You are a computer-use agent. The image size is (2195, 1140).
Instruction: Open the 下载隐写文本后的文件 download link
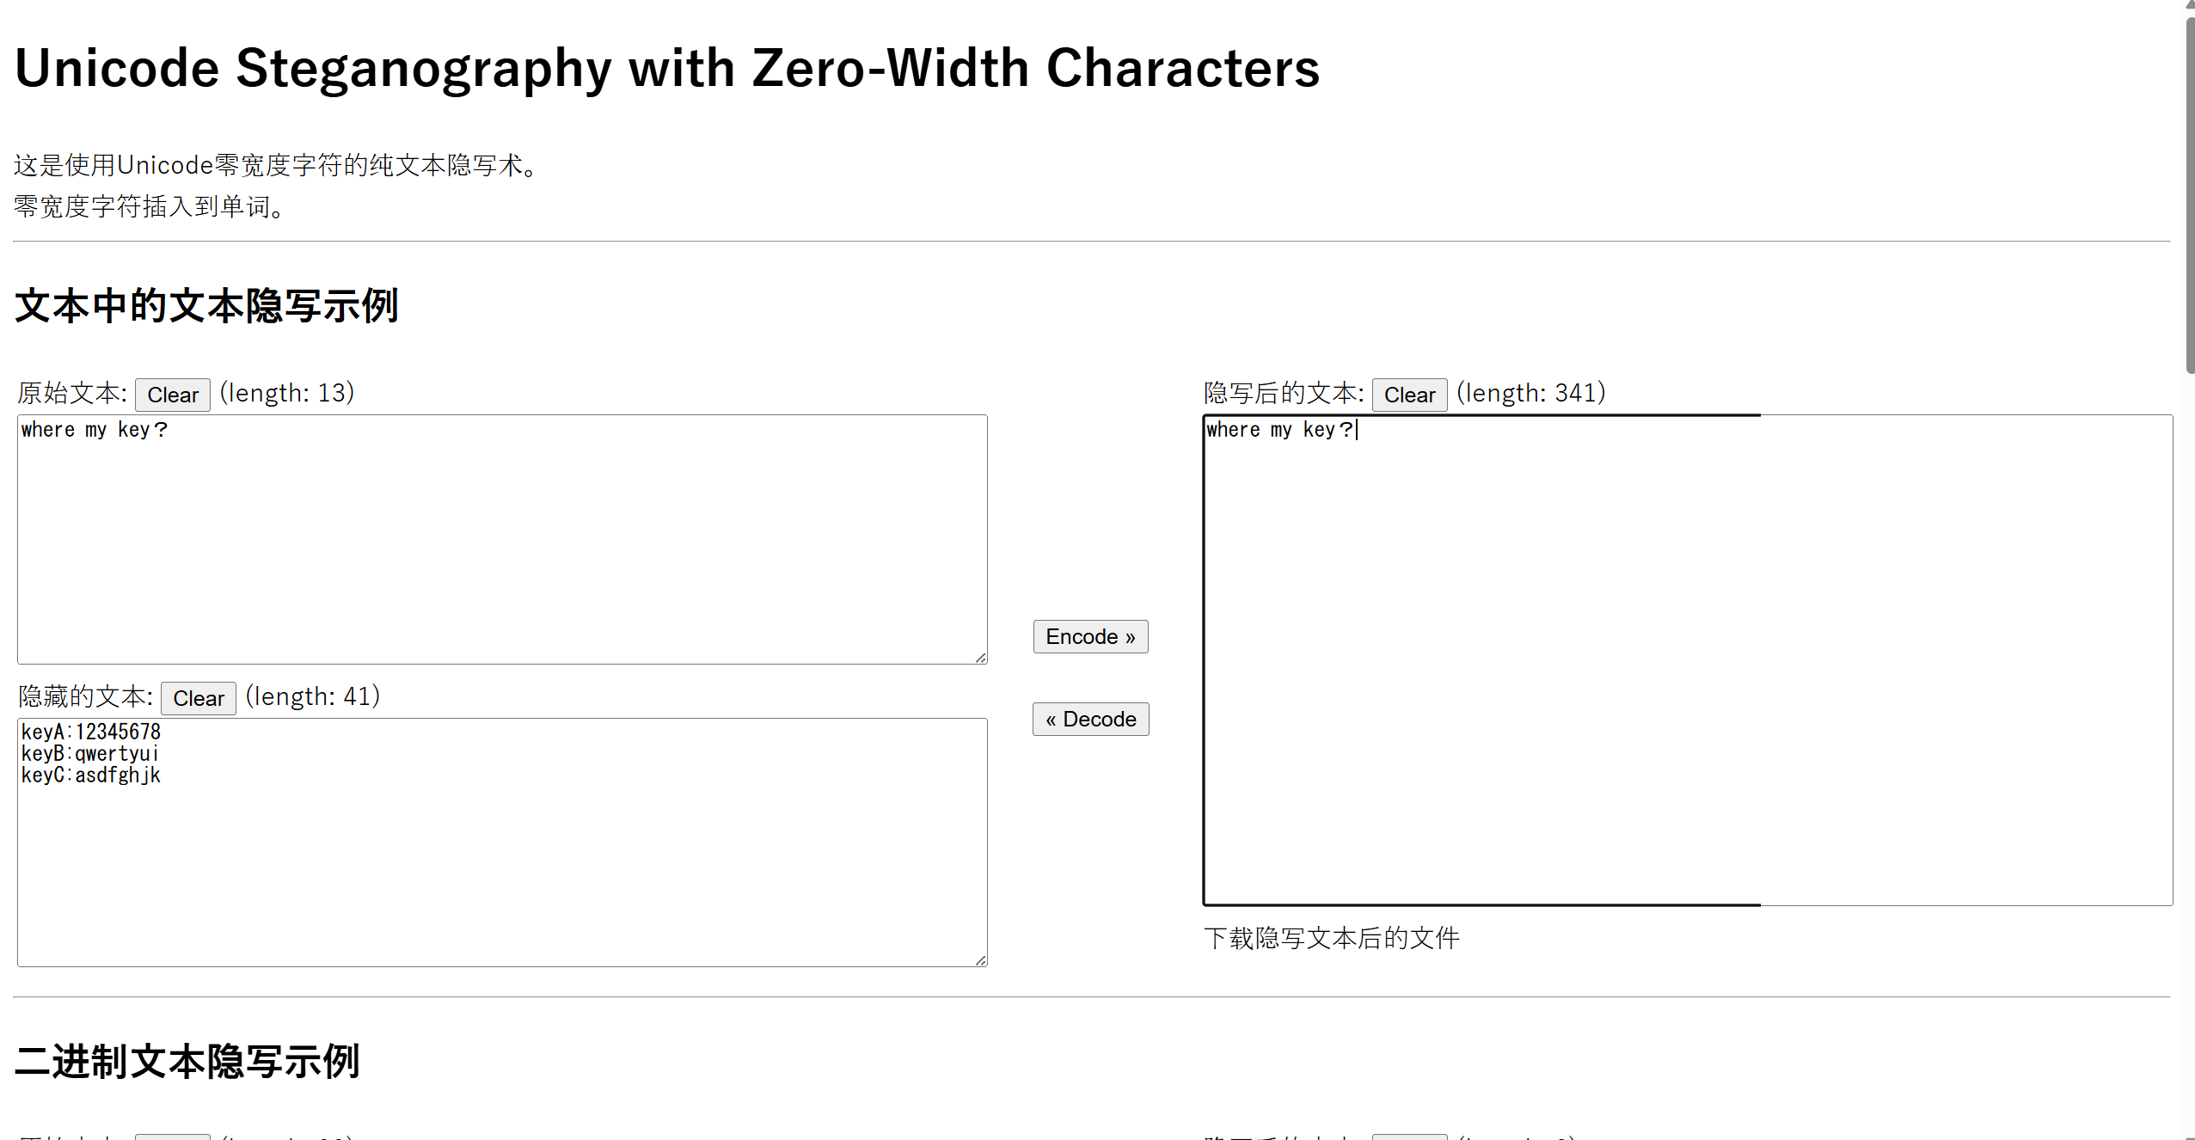coord(1331,938)
